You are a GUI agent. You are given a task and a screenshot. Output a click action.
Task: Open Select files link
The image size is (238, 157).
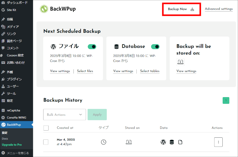pyautogui.click(x=85, y=71)
